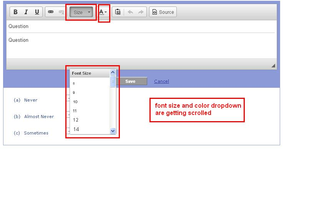Toggle underline formatting

[x=37, y=12]
